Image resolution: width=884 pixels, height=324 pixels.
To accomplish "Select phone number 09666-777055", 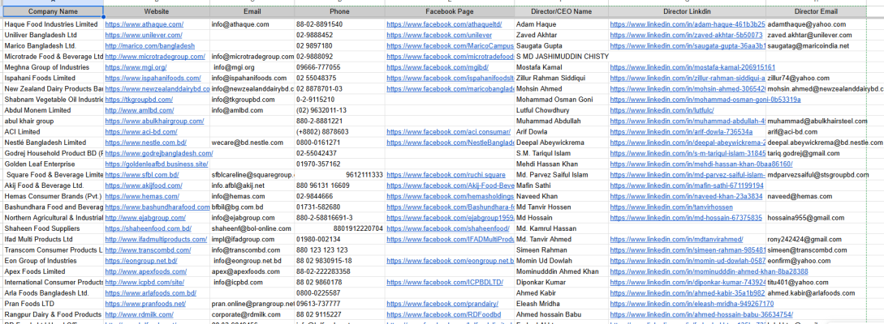I will point(339,67).
